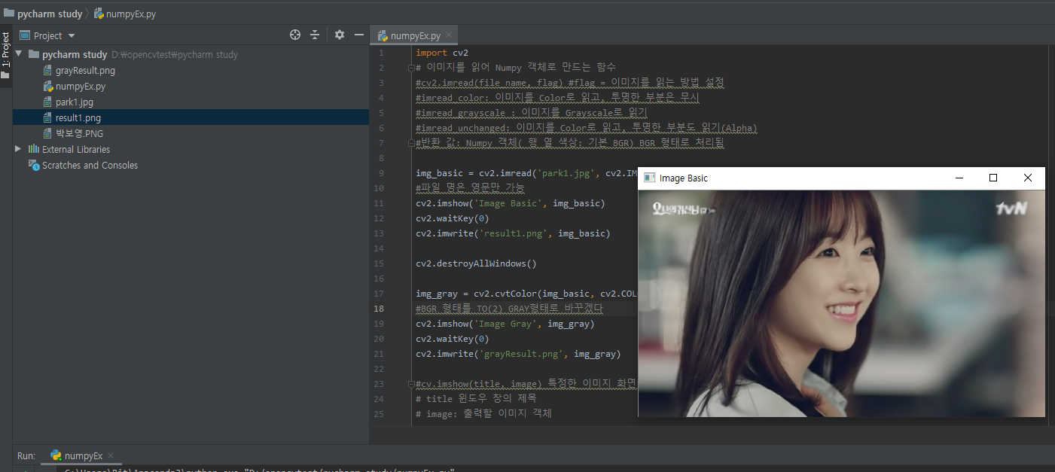This screenshot has width=1055, height=472.
Task: Hide the Project panel with minus icon
Action: pos(359,35)
